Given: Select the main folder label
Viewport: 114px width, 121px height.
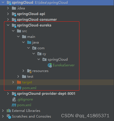Looking at the screenshot, I should pos(31,37).
